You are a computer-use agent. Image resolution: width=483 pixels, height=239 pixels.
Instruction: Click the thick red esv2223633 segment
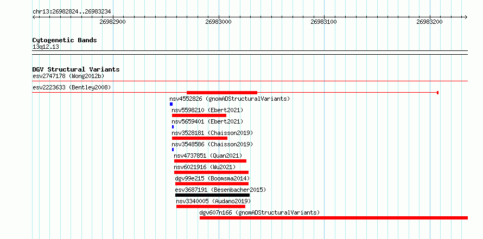click(x=222, y=93)
